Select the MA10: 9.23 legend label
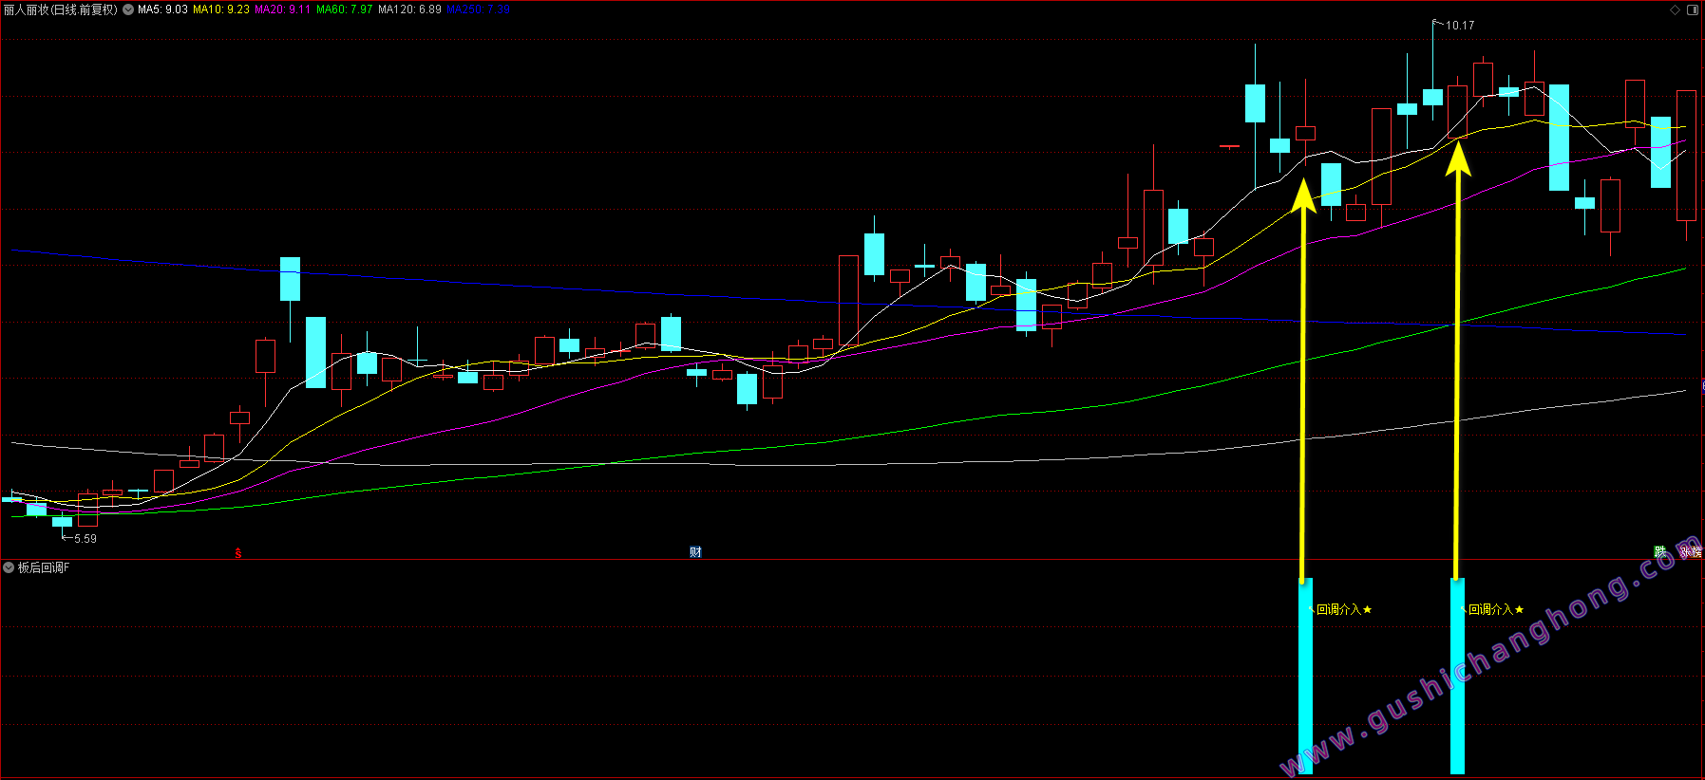The height and width of the screenshot is (780, 1705). [x=221, y=9]
